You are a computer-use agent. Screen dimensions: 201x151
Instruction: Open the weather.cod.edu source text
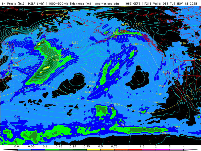pyautogui.click(x=107, y=4)
